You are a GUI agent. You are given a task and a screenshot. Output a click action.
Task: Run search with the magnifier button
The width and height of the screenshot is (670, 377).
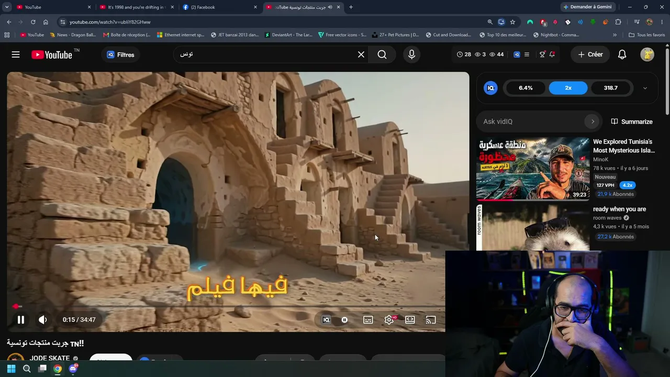point(382,54)
